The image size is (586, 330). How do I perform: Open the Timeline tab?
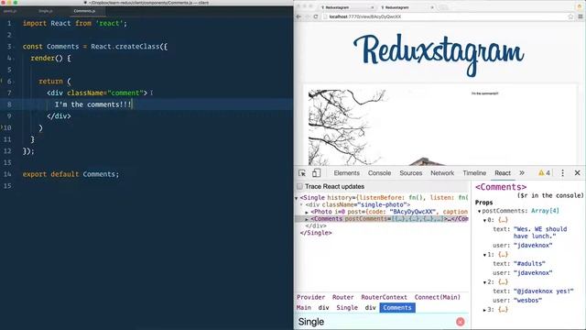(x=474, y=173)
